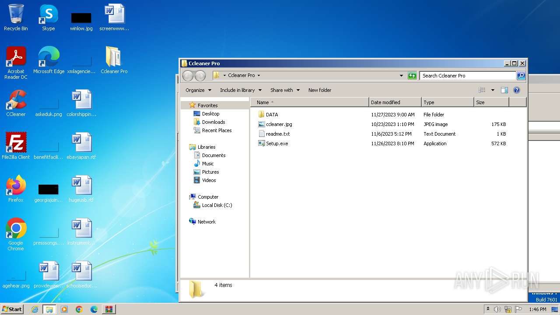
Task: Open Explorer help
Action: coord(517,90)
